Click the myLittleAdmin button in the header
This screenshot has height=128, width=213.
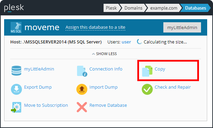(x=182, y=27)
